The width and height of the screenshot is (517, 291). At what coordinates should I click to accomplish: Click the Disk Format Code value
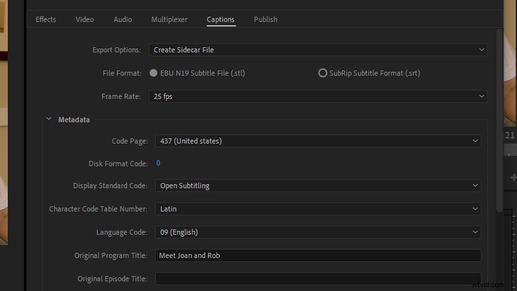(x=158, y=164)
